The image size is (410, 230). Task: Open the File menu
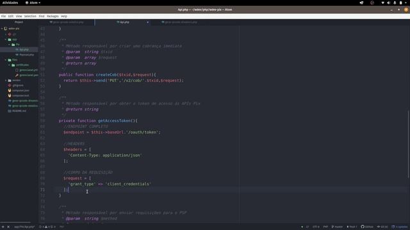coord(3,16)
